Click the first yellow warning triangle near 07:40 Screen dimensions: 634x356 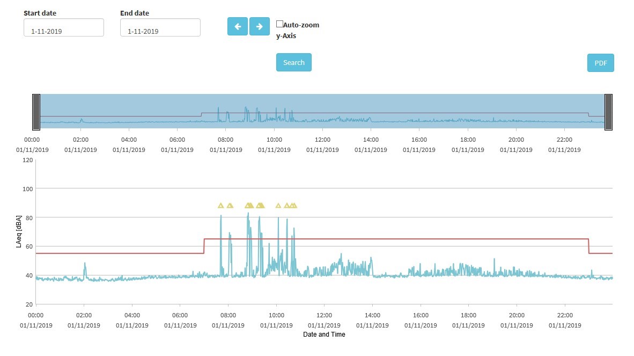[220, 206]
